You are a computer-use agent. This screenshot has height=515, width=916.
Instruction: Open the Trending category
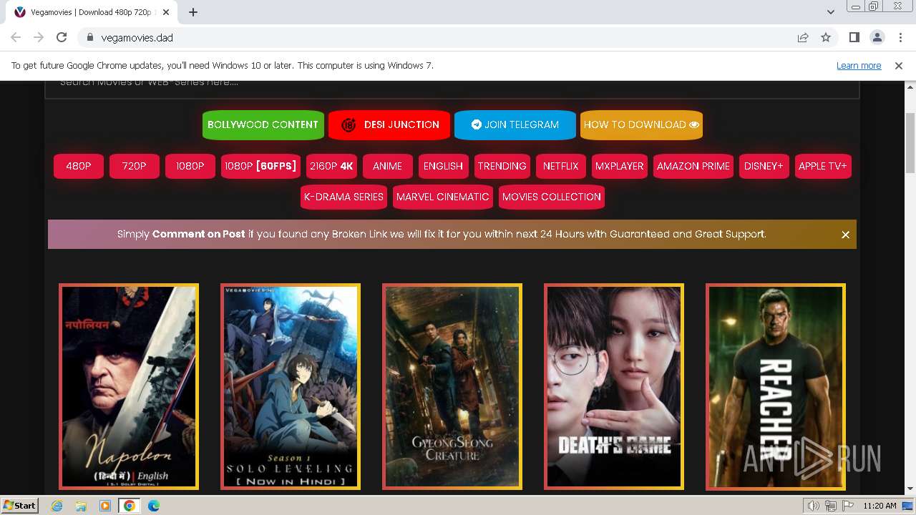click(502, 166)
